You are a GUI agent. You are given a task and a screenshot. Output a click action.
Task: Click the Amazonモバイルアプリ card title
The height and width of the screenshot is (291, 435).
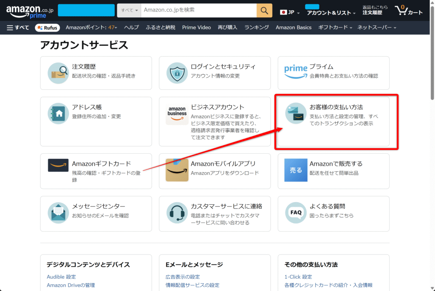point(223,164)
